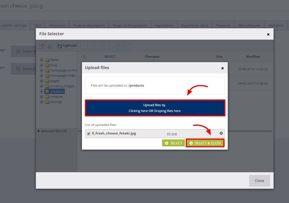Image resolution: width=289 pixels, height=203 pixels.
Task: Click Close at the bottom of File Selector
Action: [x=259, y=181]
